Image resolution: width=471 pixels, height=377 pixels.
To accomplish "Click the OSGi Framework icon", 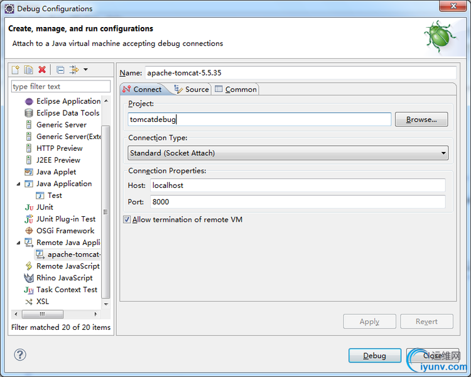I will [29, 231].
